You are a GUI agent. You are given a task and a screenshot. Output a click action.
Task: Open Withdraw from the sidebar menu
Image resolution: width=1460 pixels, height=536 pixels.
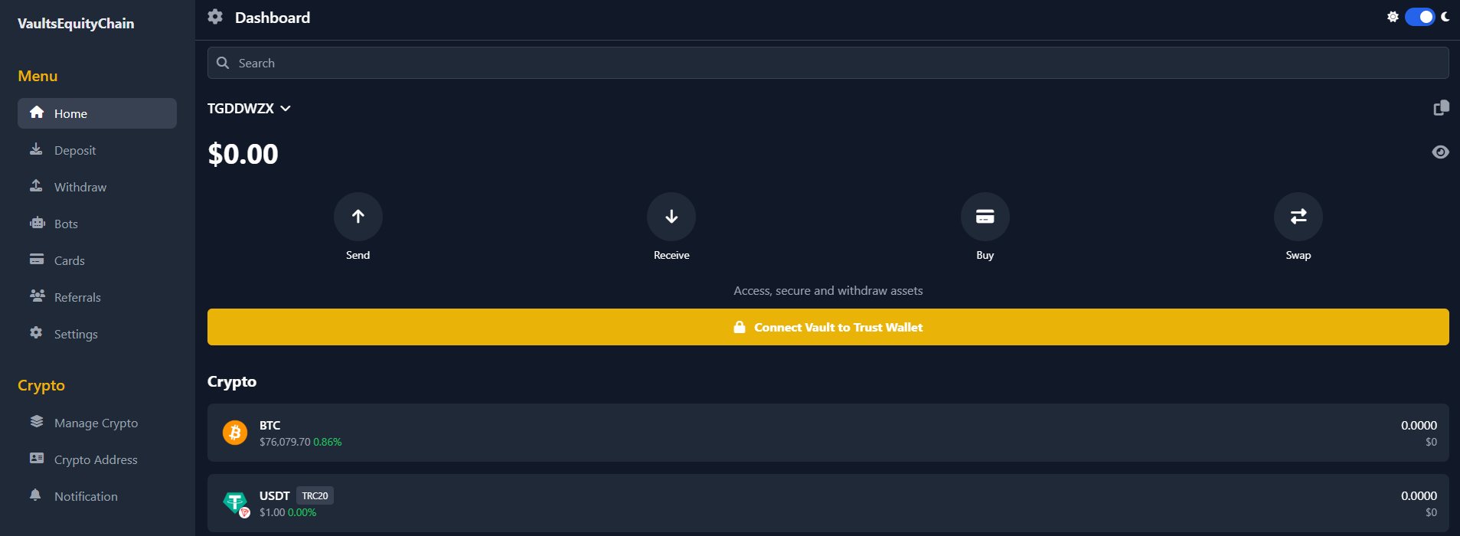click(x=80, y=187)
